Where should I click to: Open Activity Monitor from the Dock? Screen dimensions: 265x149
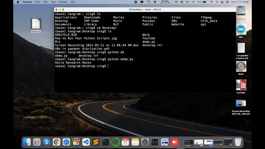[154, 142]
